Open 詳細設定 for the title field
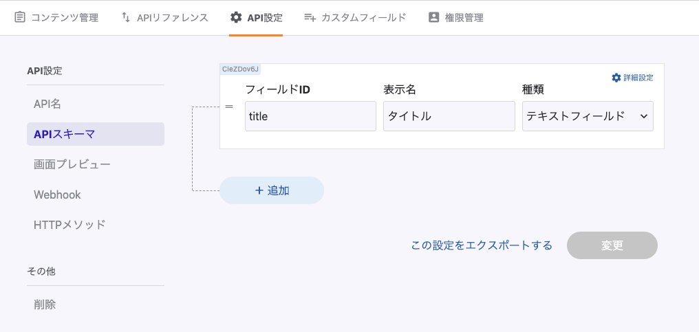This screenshot has height=332, width=699. click(x=638, y=78)
